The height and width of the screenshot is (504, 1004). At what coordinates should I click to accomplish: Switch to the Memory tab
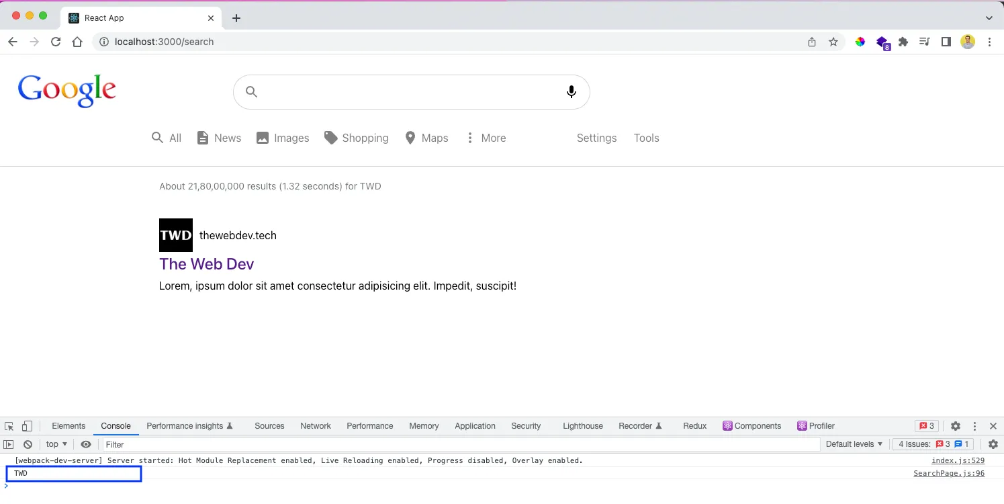[x=424, y=426]
